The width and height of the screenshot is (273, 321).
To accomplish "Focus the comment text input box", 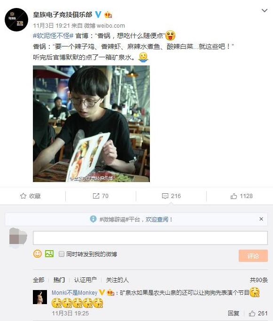I will coord(150,237).
